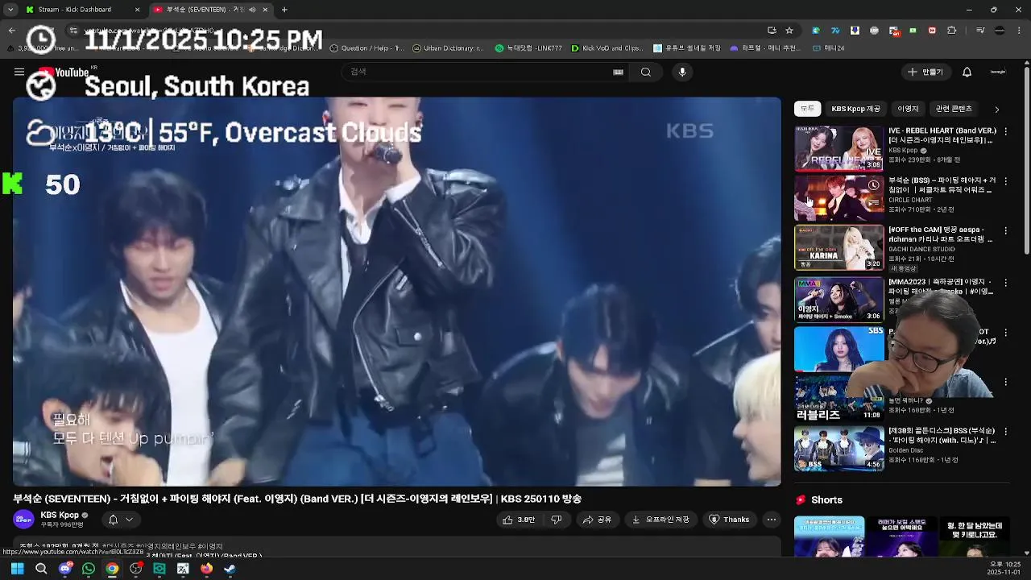
Task: Select the '모두' filter chip
Action: point(807,109)
